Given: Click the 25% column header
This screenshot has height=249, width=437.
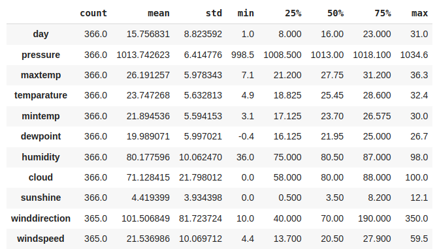Looking at the screenshot, I should pos(293,13).
